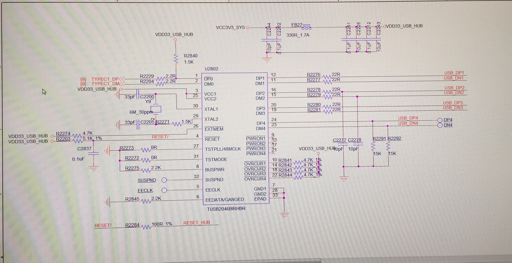This screenshot has width=512, height=263.
Task: Click the U2802 chip body outline
Action: pyautogui.click(x=235, y=138)
